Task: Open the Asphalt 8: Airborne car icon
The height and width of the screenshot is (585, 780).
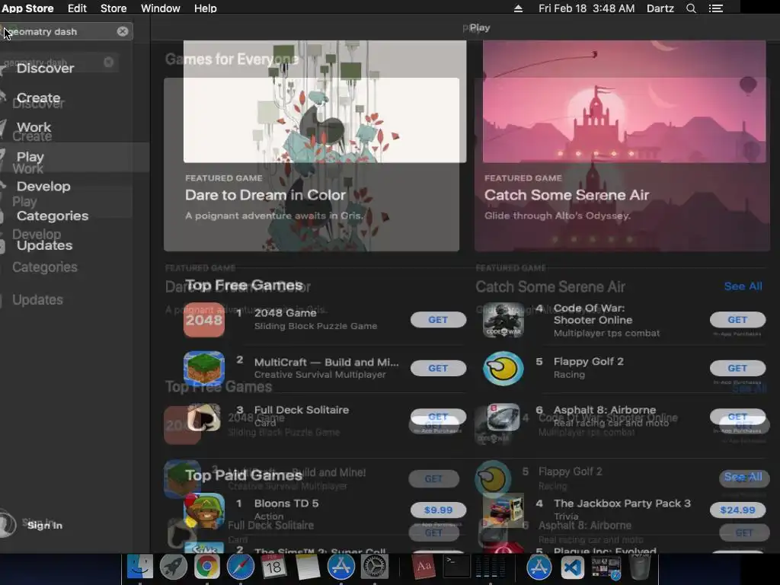Action: (503, 417)
